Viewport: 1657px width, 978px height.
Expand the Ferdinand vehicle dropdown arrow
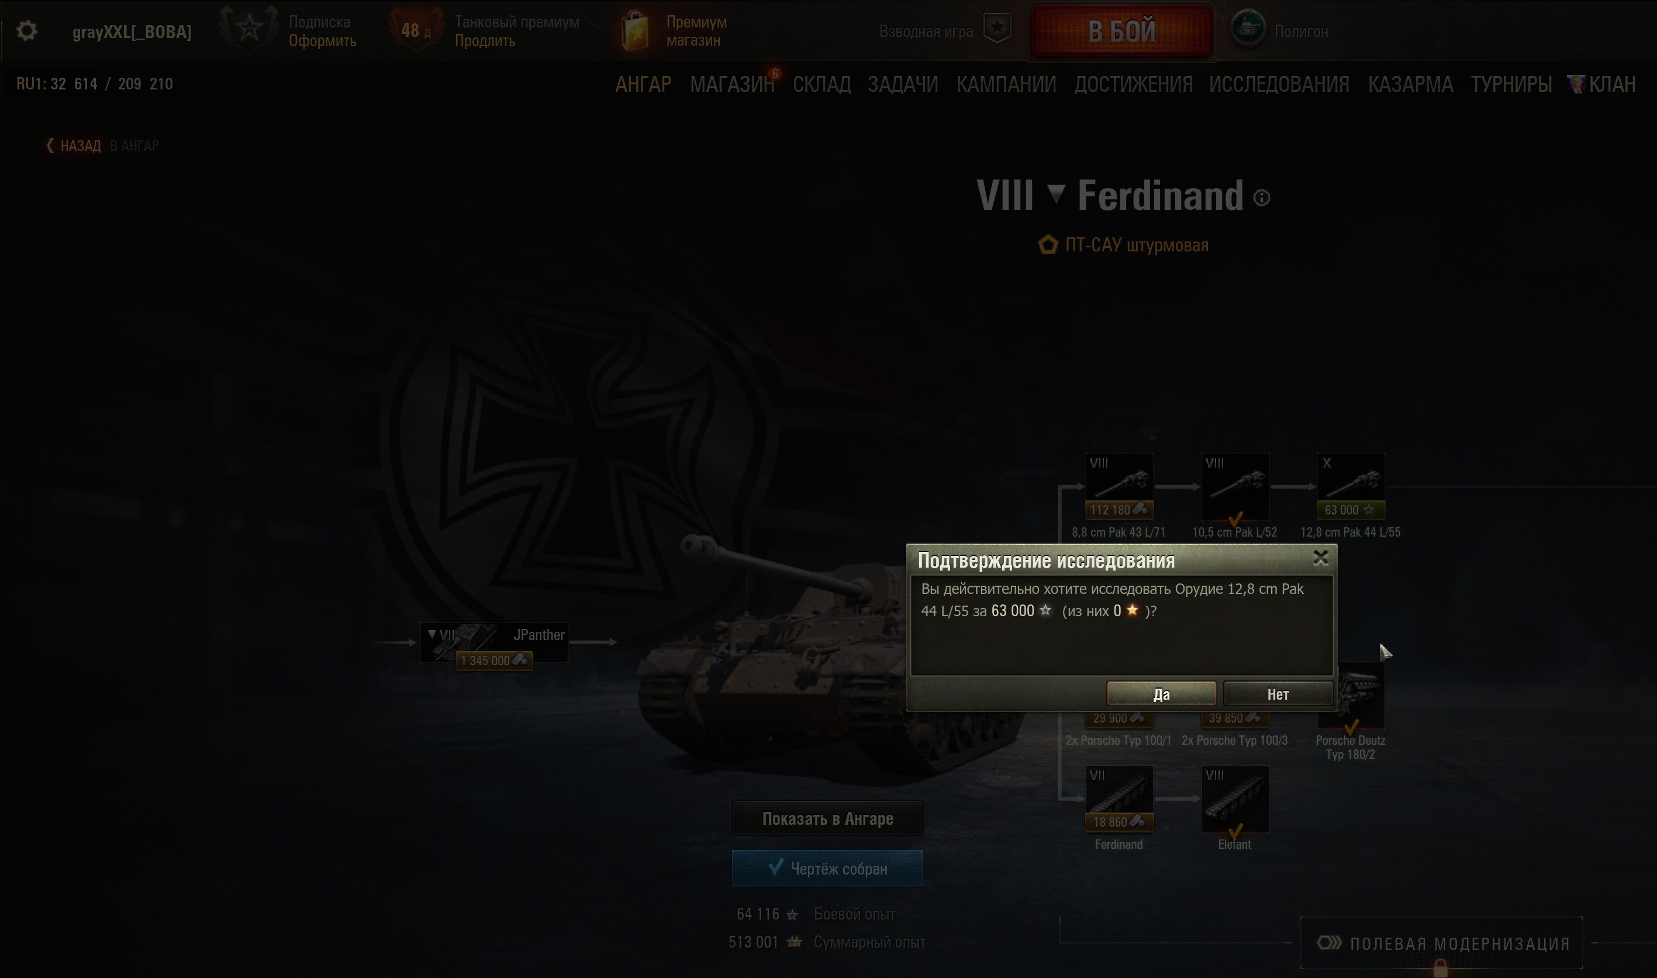1056,193
